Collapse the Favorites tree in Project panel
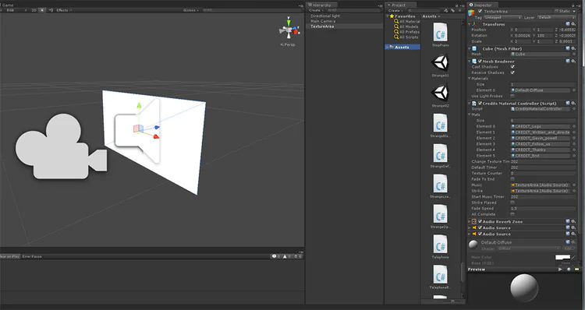Image resolution: width=585 pixels, height=310 pixels. click(x=387, y=16)
